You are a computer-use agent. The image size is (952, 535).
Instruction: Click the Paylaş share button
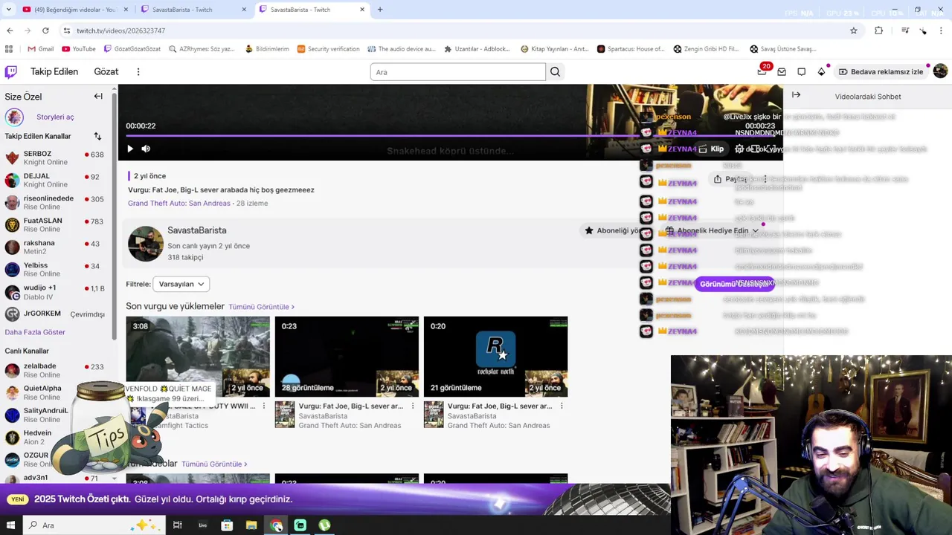730,179
